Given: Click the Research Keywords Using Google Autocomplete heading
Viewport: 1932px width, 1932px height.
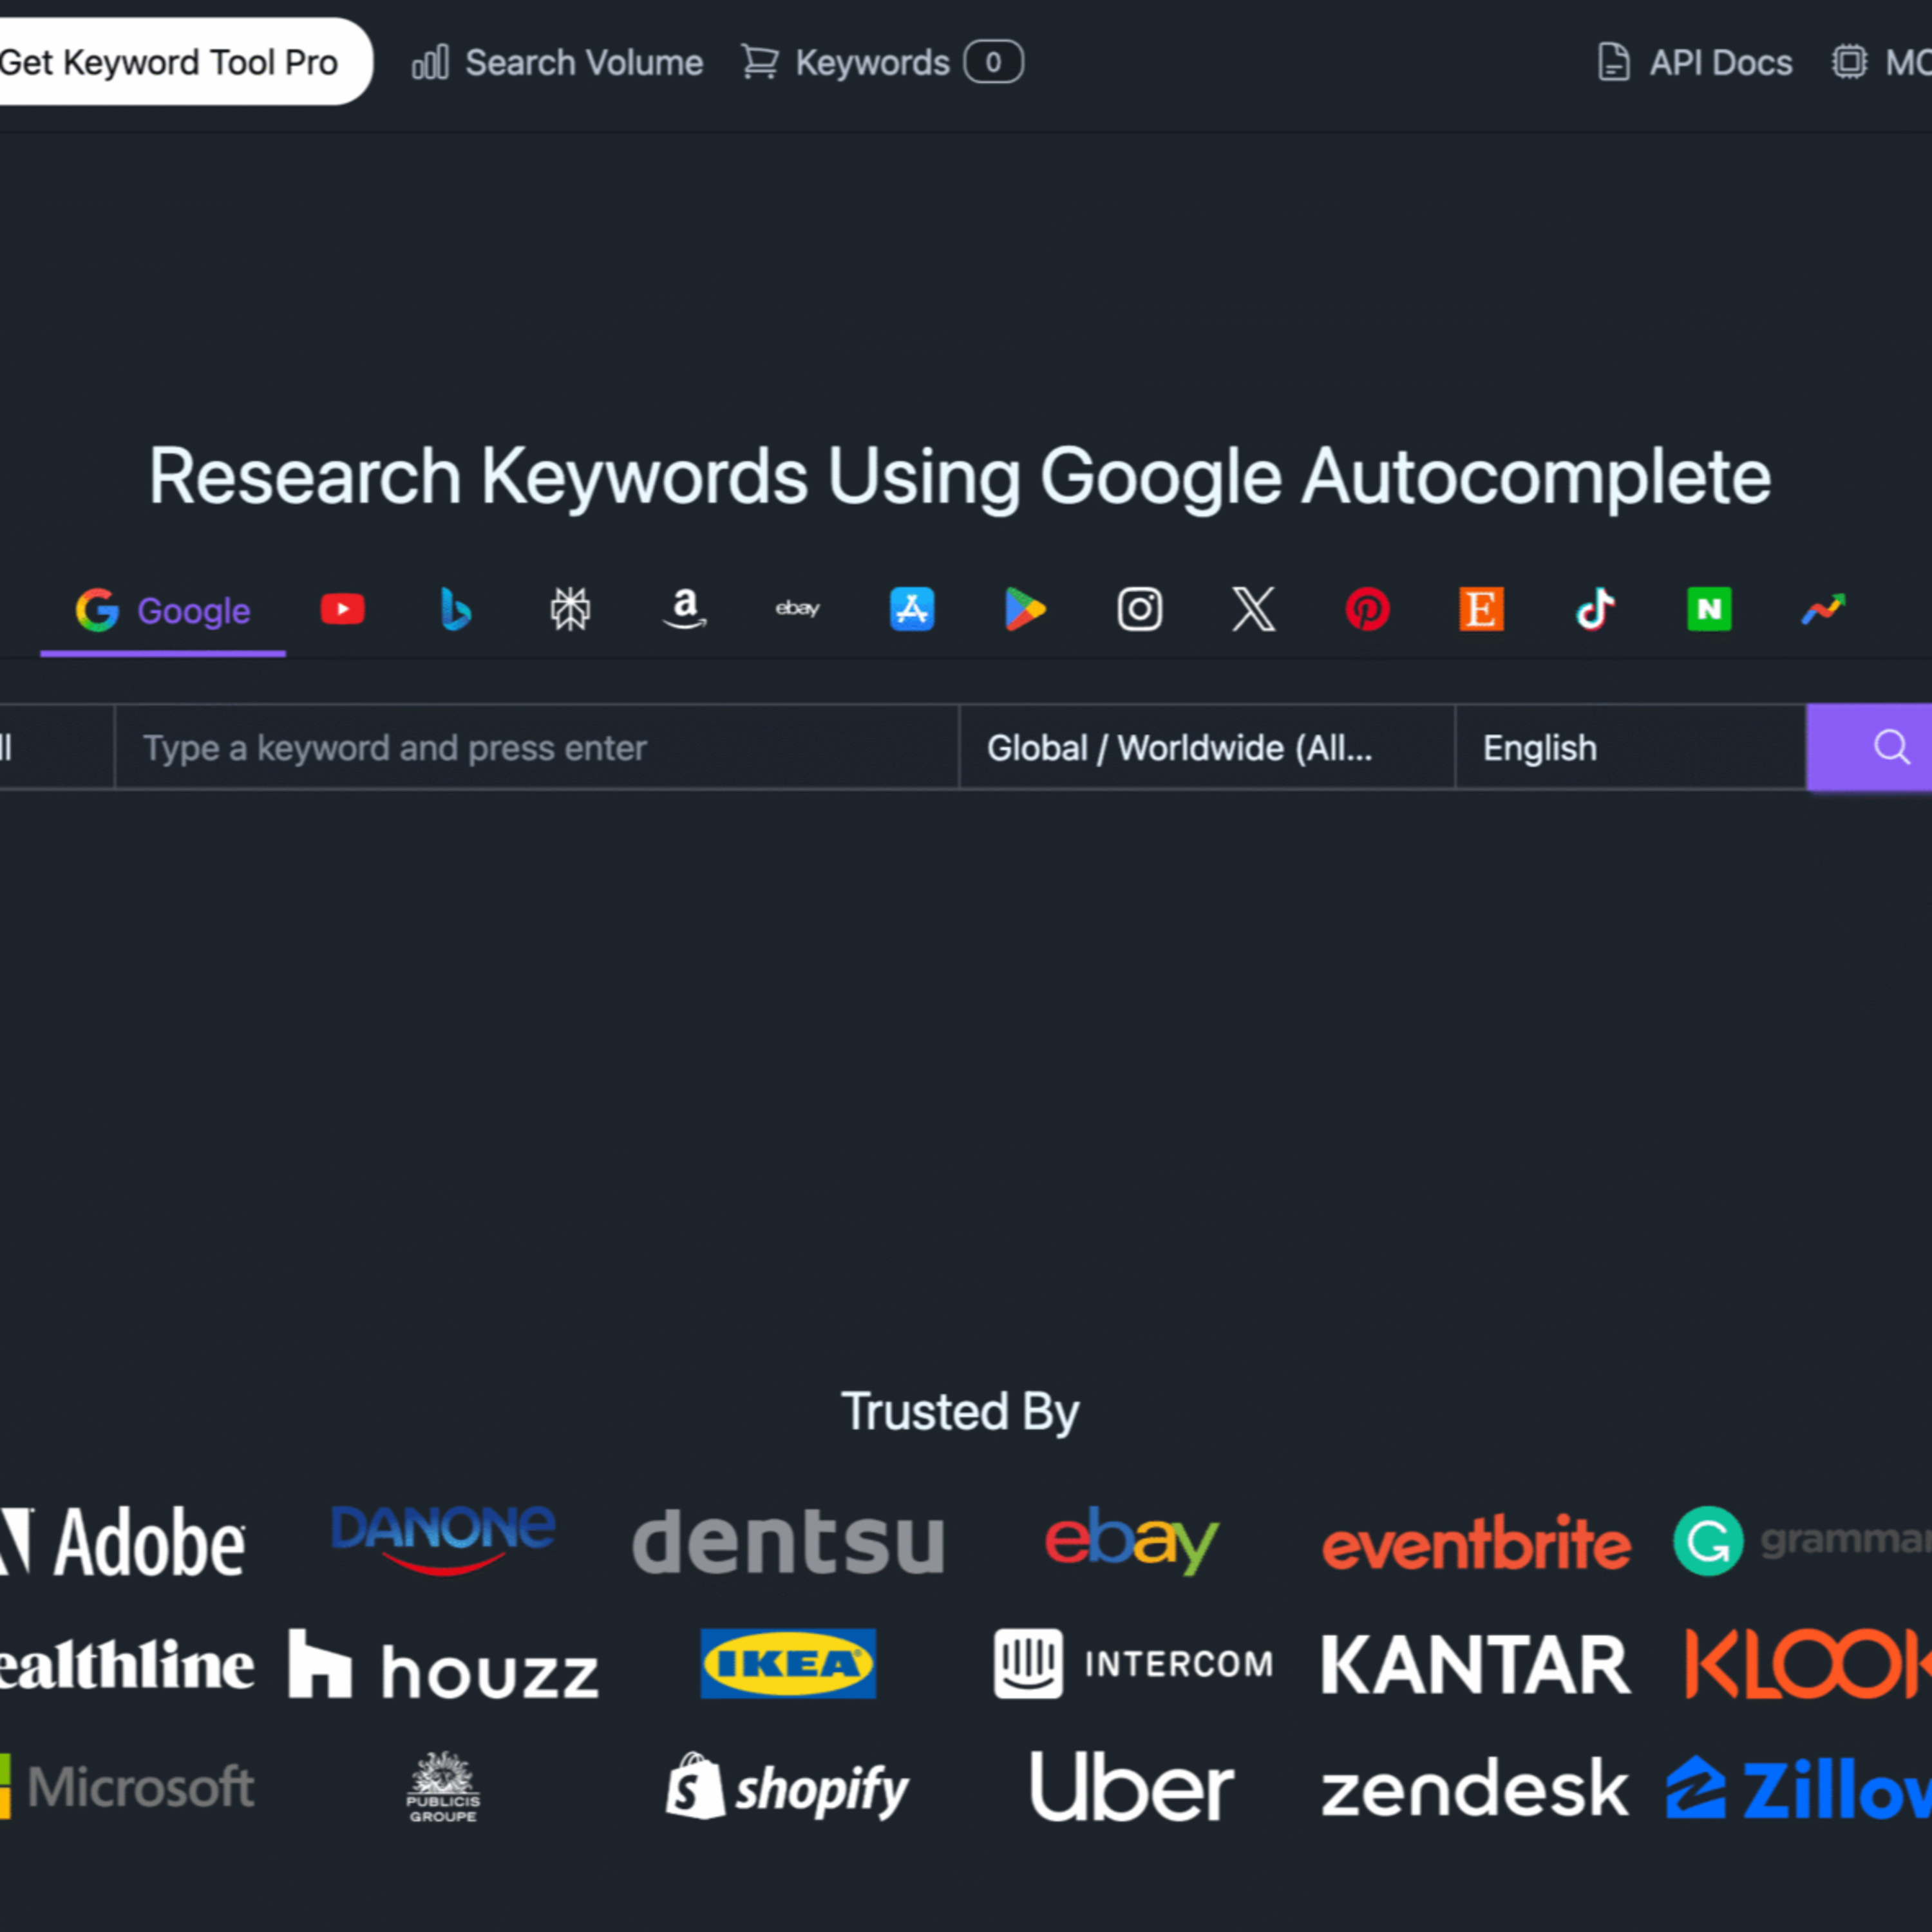Looking at the screenshot, I should click(960, 477).
